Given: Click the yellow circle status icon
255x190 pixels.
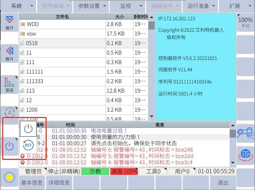Looking at the screenshot, I should tap(10, 177).
